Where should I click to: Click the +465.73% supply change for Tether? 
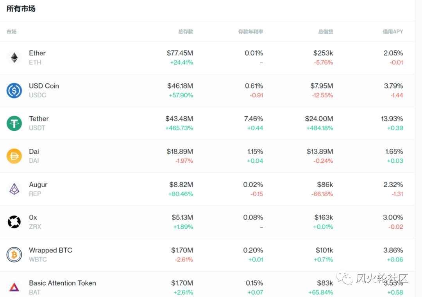(x=179, y=128)
